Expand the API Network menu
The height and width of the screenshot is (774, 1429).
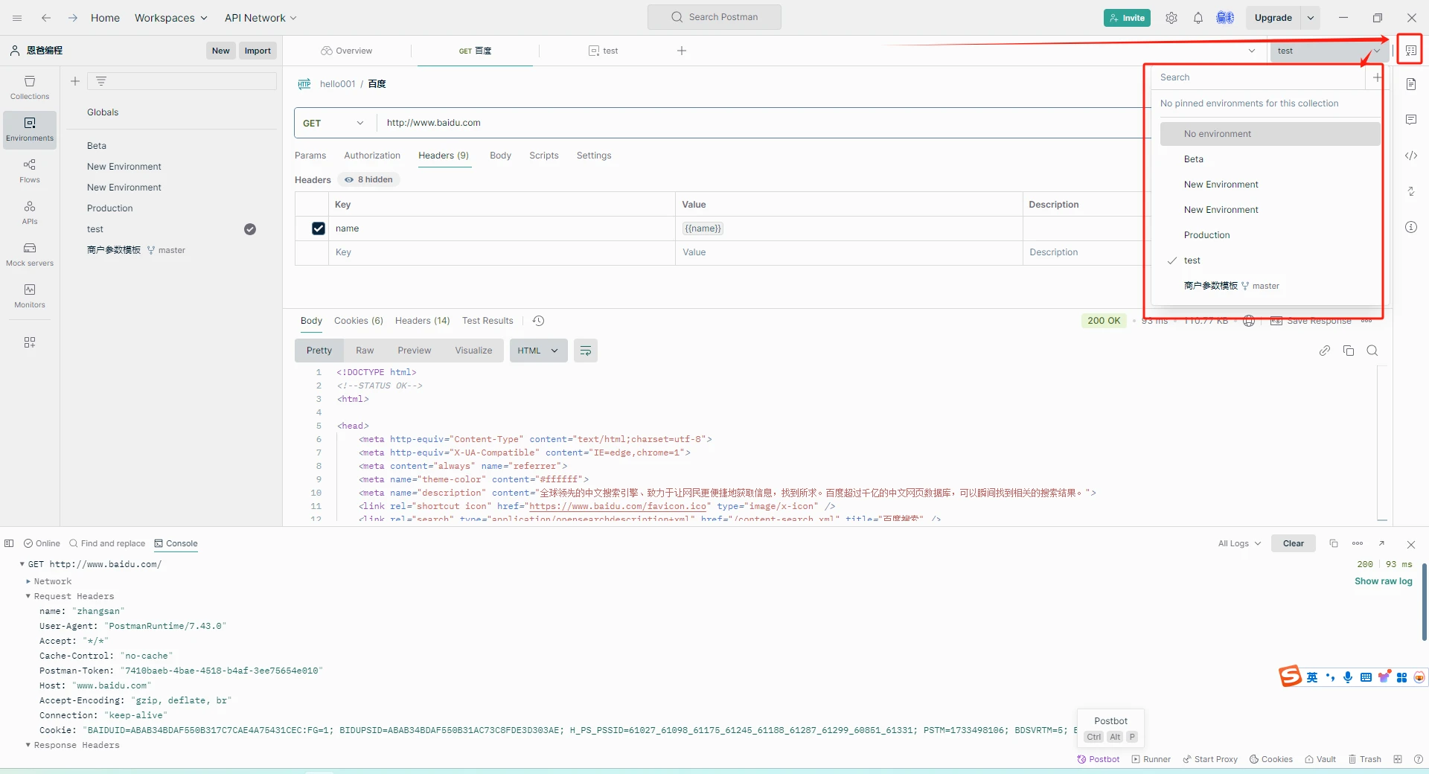[261, 18]
